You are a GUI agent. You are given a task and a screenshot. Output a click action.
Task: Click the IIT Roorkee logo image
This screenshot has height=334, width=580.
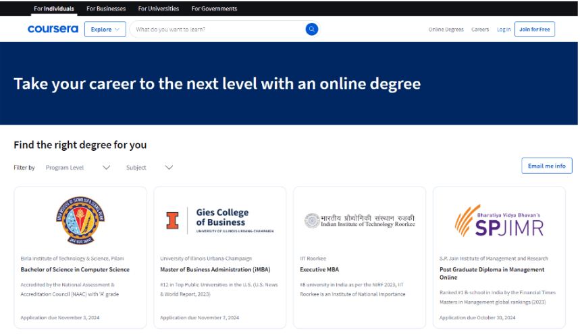tap(359, 221)
